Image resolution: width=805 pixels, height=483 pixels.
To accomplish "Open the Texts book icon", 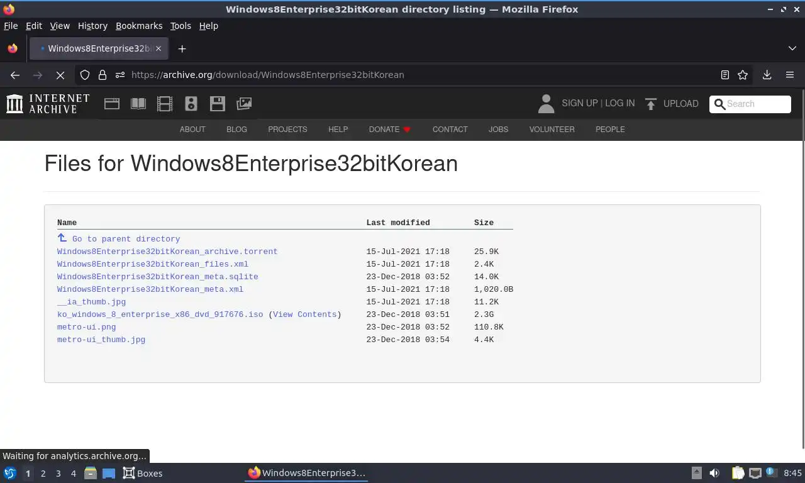I will 138,104.
